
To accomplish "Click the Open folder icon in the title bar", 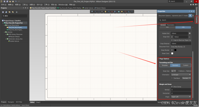I will pyautogui.click(x=10, y=1).
